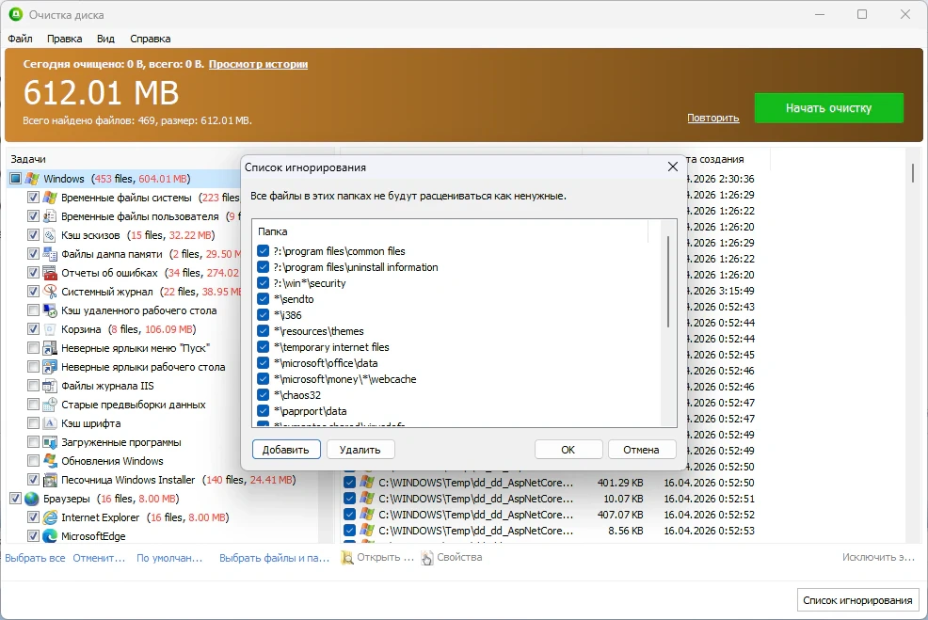
Task: Open the 'Справка' menu
Action: pos(151,39)
